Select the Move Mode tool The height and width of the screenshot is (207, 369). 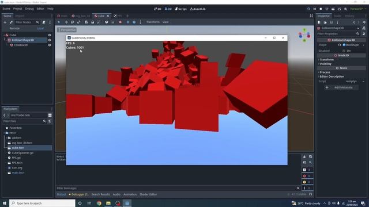66,22
